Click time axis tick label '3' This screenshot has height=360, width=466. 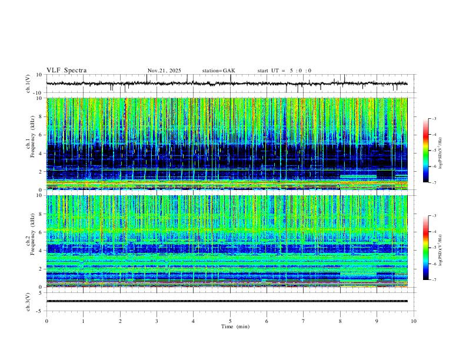tap(157, 321)
